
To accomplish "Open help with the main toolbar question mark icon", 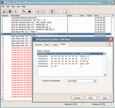I will [x=66, y=11].
